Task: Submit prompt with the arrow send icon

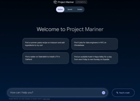Action: 103,93
